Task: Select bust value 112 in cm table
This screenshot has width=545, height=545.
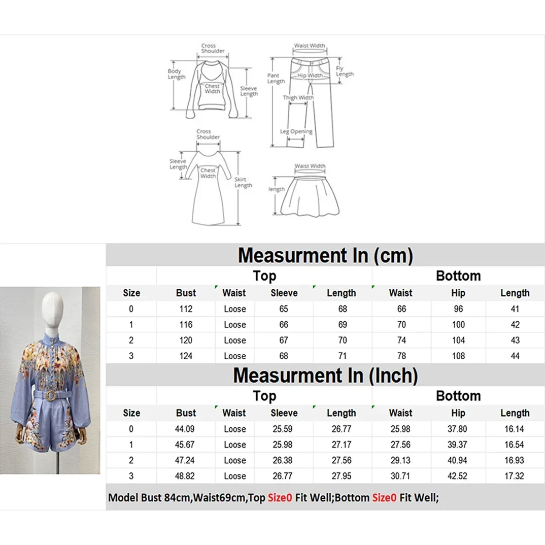Action: point(186,309)
